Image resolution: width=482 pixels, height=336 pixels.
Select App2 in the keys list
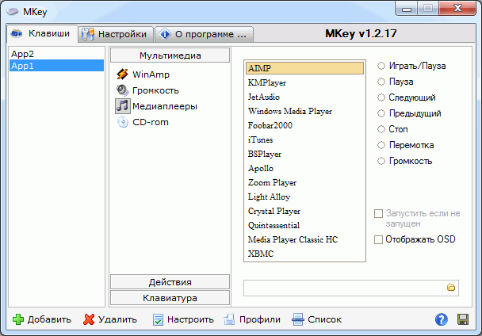coord(56,54)
